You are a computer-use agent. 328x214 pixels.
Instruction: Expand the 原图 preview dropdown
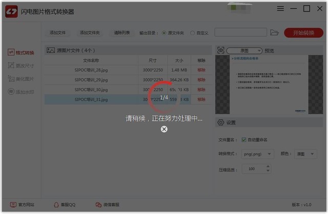pos(244,51)
